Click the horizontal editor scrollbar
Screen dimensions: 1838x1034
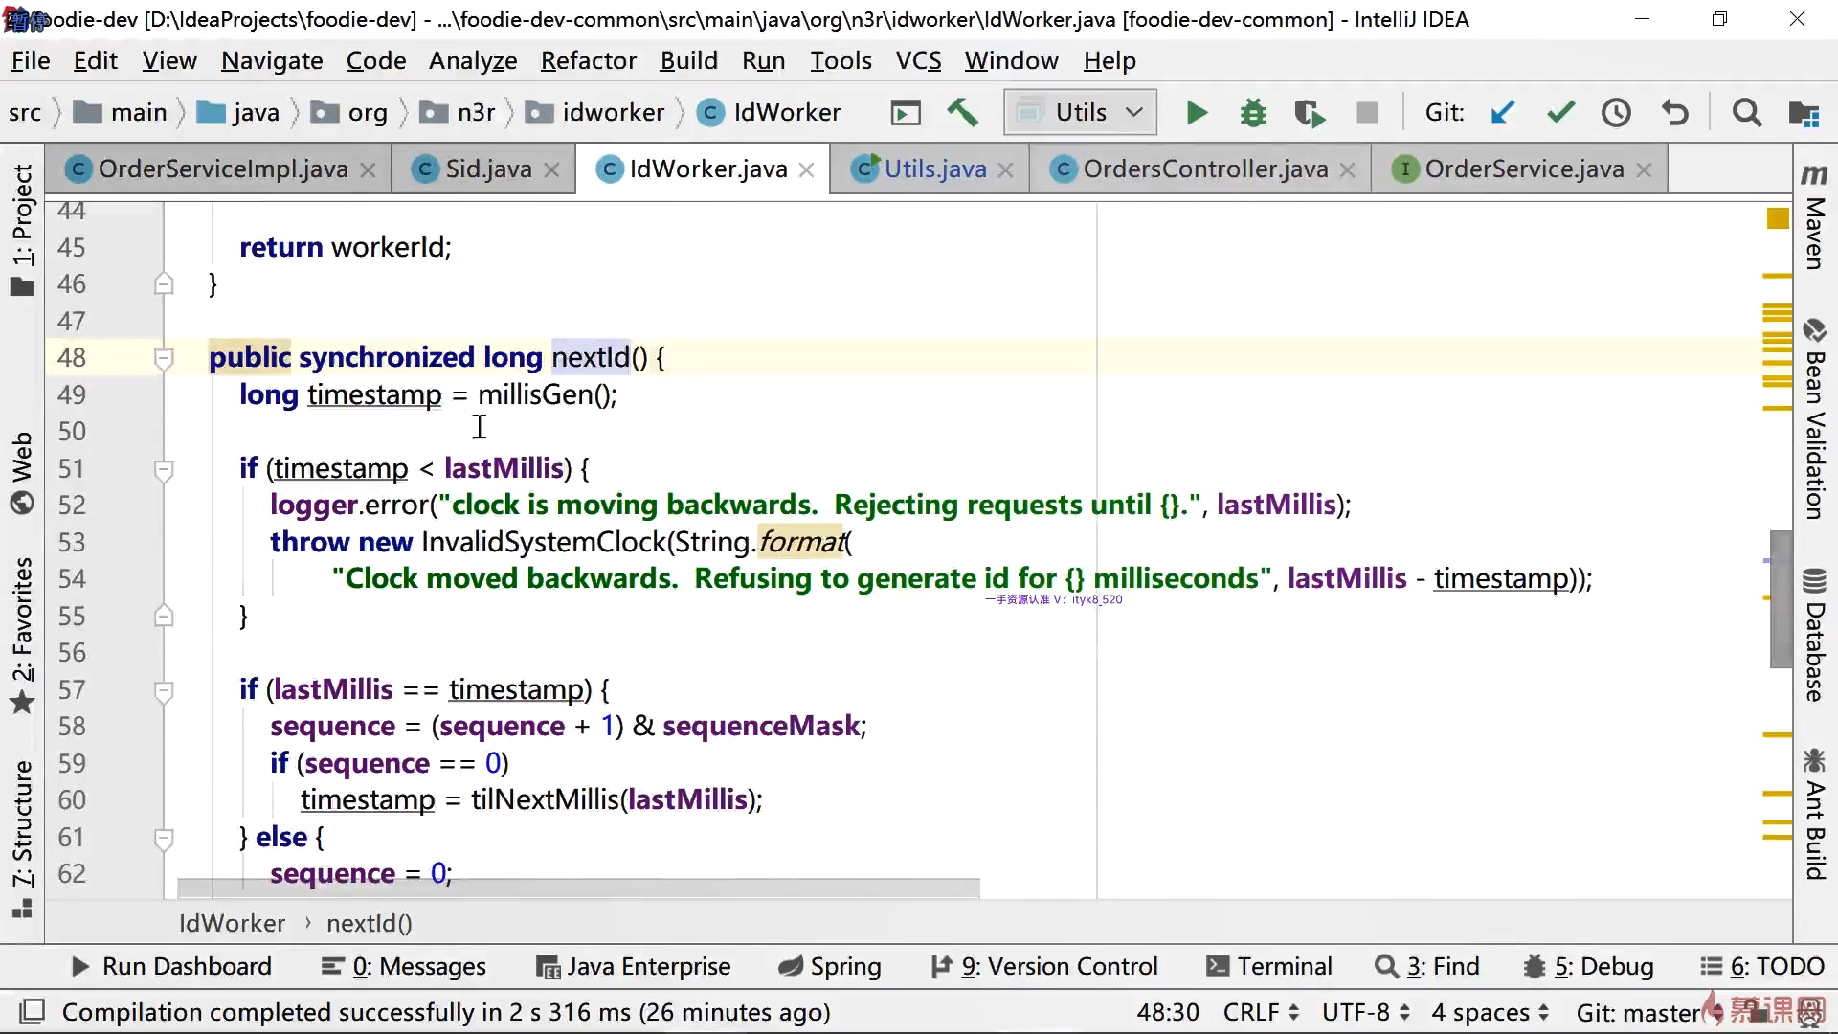(578, 888)
